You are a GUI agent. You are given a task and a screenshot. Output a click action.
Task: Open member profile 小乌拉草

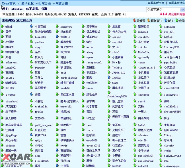click(x=143, y=83)
